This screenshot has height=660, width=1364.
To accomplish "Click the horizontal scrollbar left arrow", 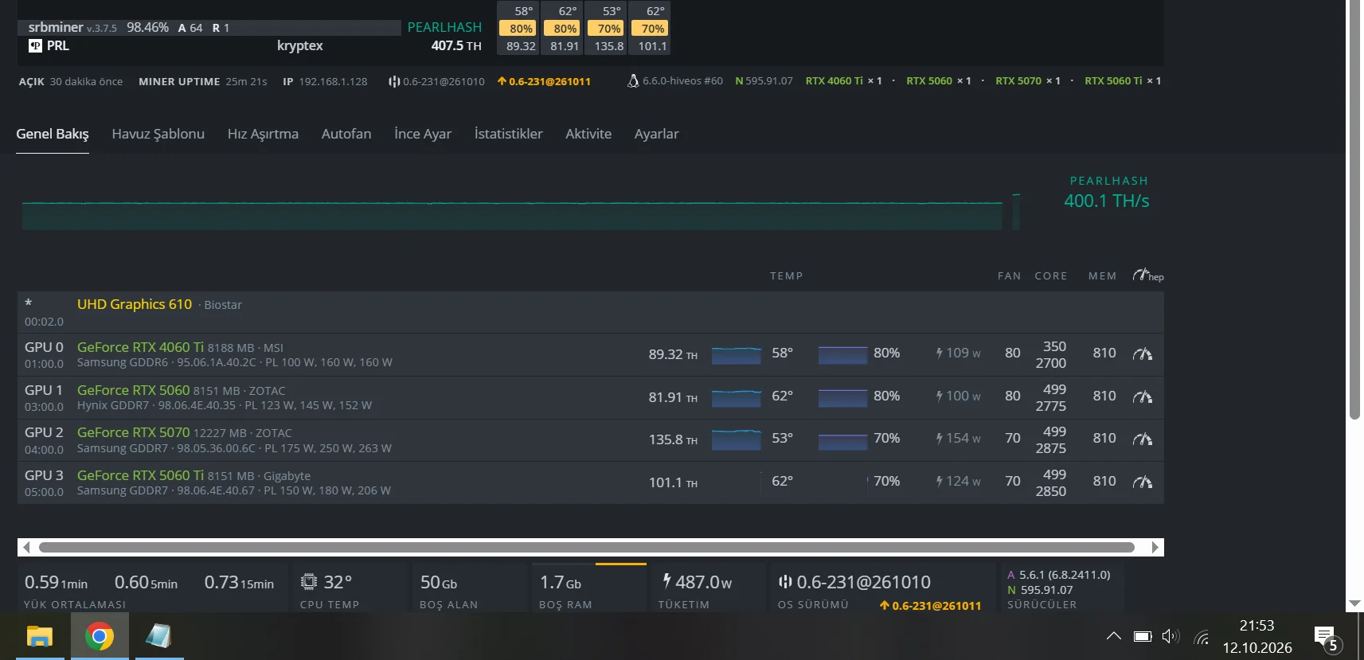I will (x=26, y=547).
